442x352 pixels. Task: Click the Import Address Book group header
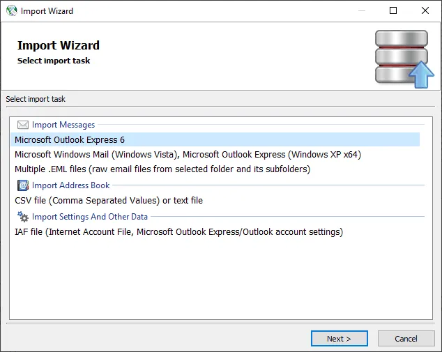click(x=70, y=185)
